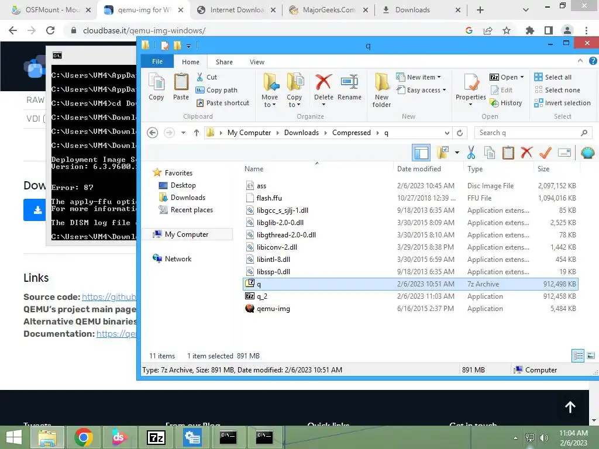Switch to large icons view layout
This screenshot has height=449, width=599.
[591, 356]
